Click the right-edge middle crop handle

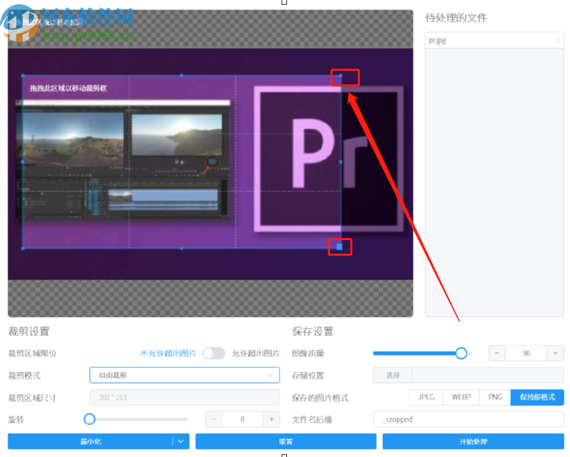point(341,162)
